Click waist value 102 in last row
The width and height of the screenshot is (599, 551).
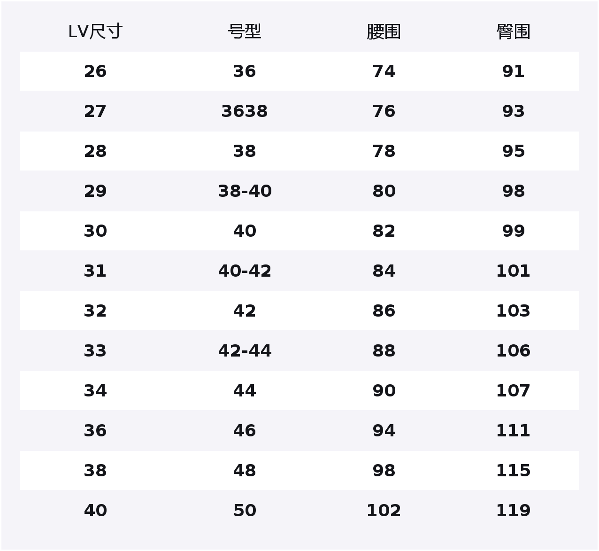tap(384, 511)
